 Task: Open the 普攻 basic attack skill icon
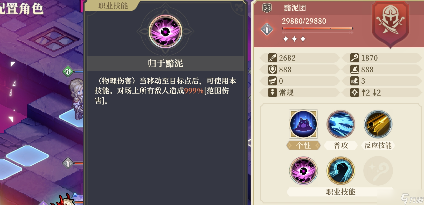341,124
